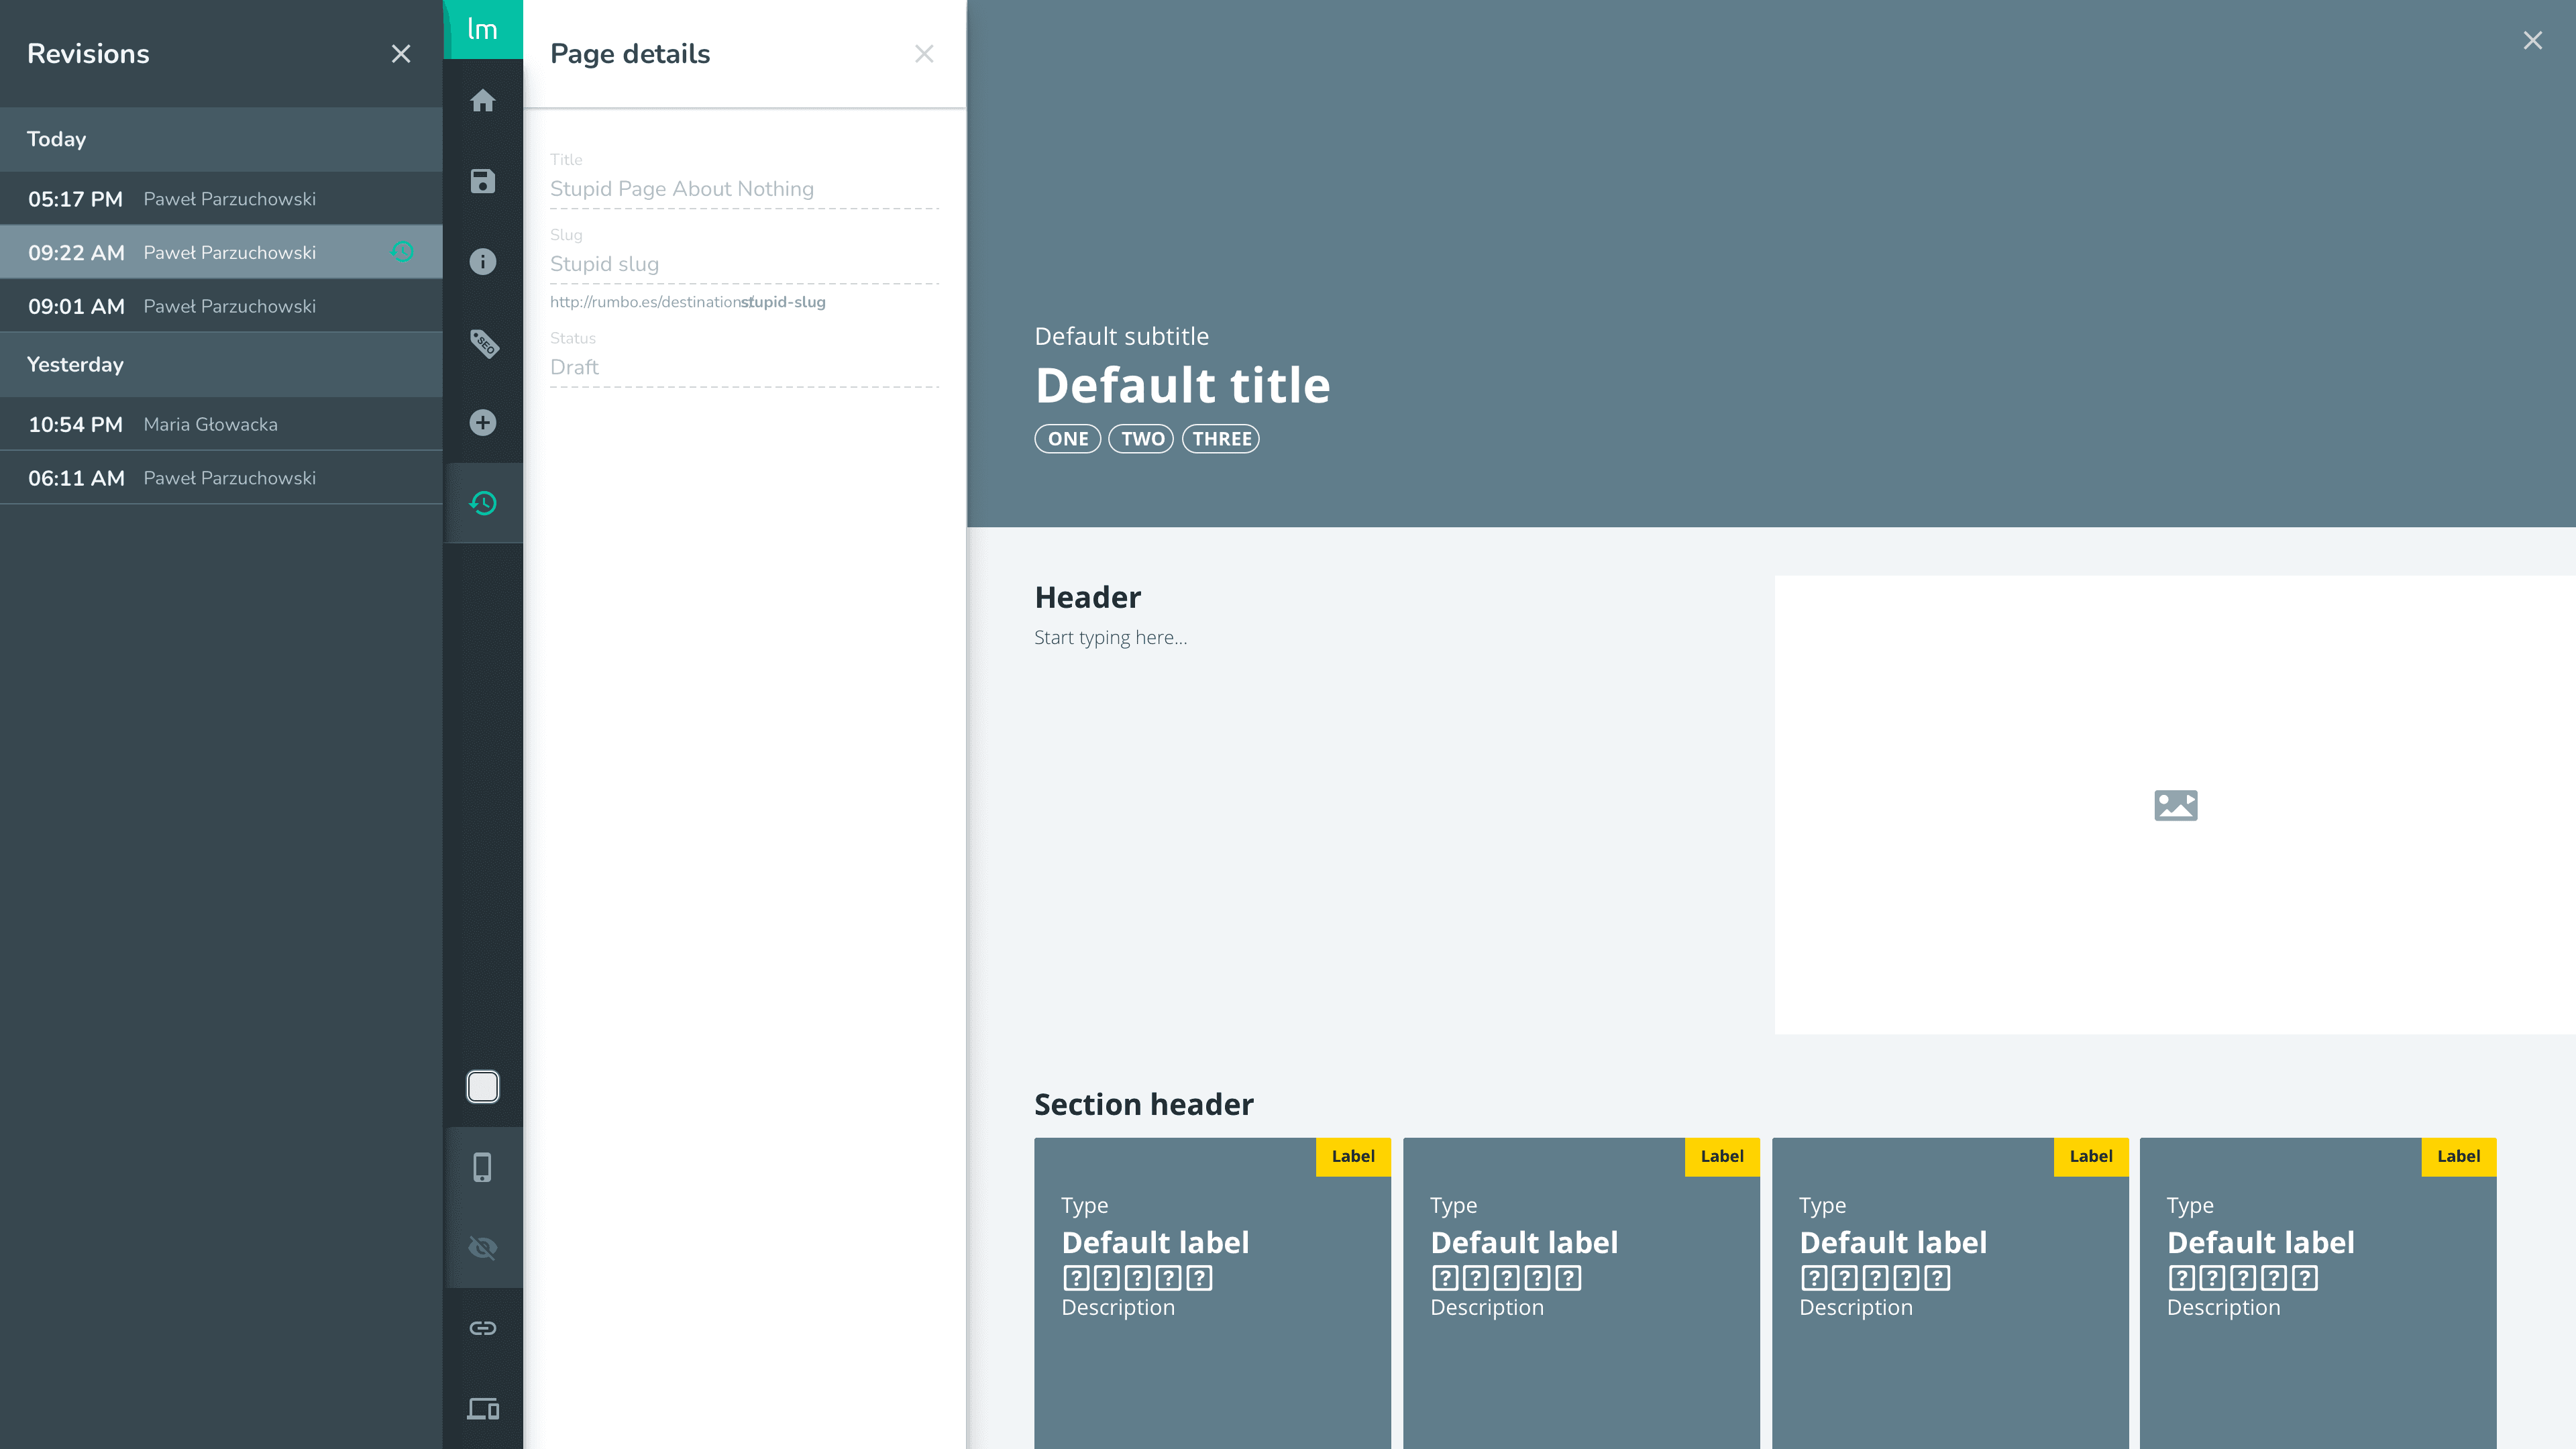Click the link chain icon
This screenshot has width=2576, height=1449.
coord(482,1328)
